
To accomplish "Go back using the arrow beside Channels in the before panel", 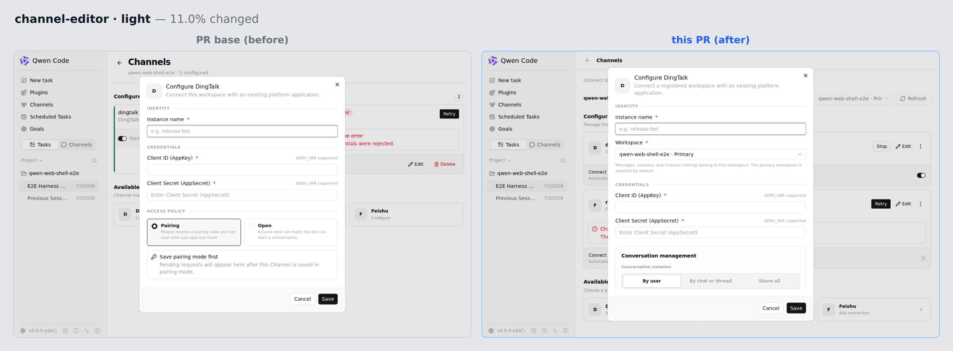I will click(120, 63).
